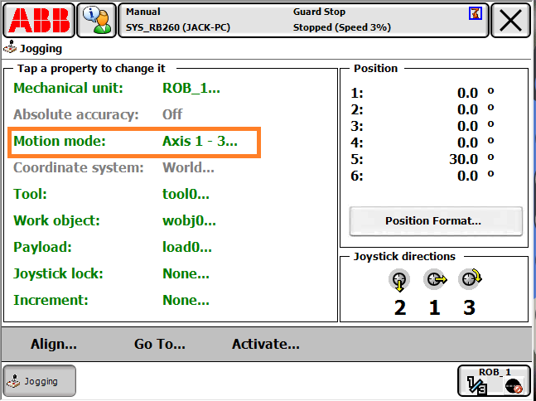Open the ABB main menu
This screenshot has height=401, width=536.
(x=38, y=20)
